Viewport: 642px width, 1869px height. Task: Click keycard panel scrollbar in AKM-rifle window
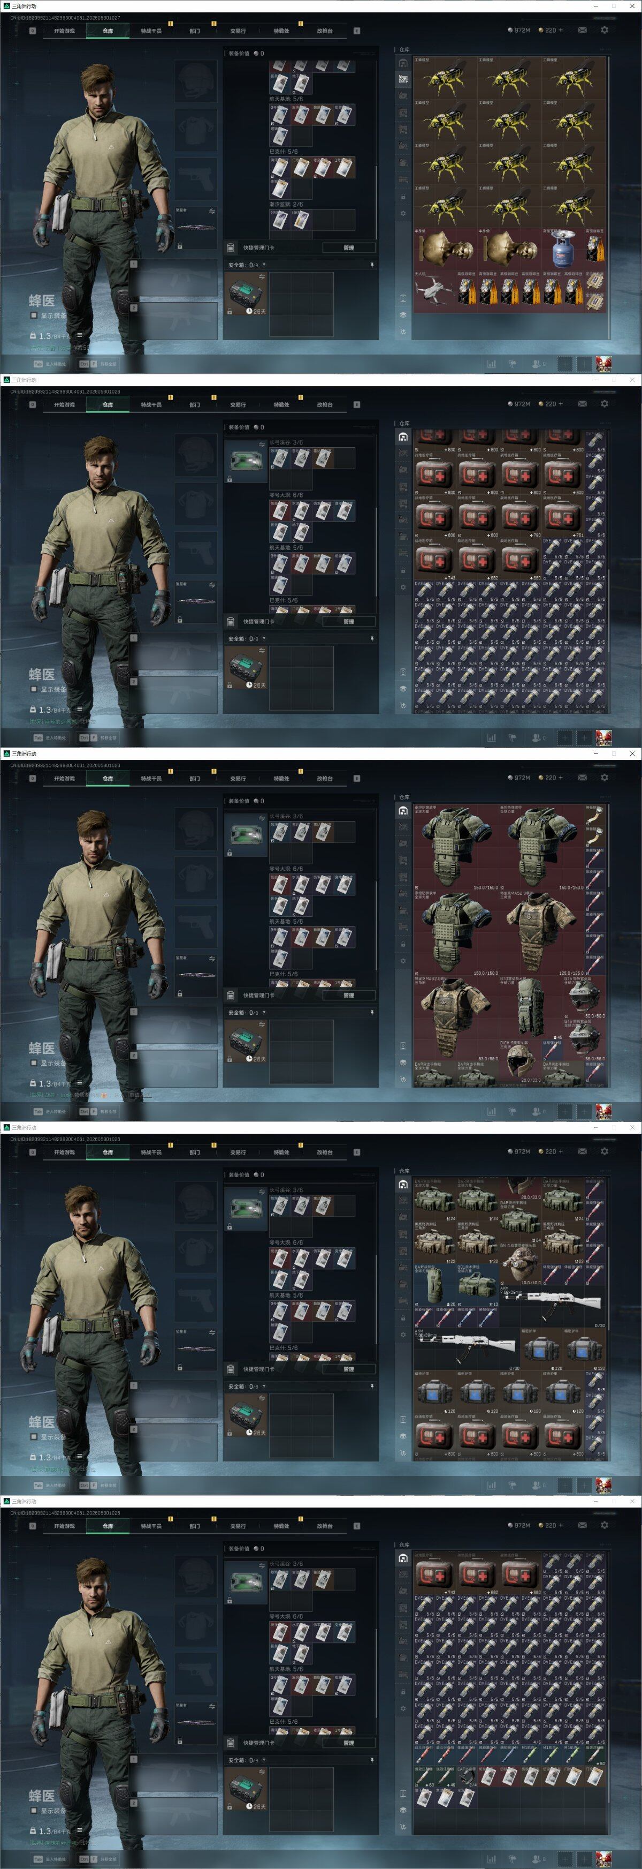tap(376, 1309)
